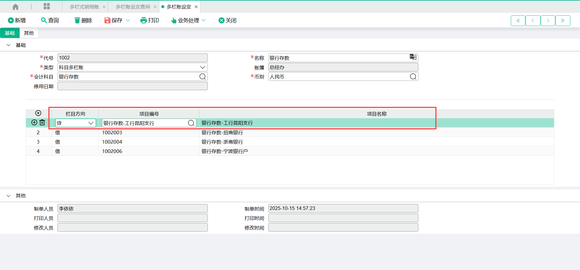Switch to the 其他 tab
580x270 pixels.
pos(29,33)
